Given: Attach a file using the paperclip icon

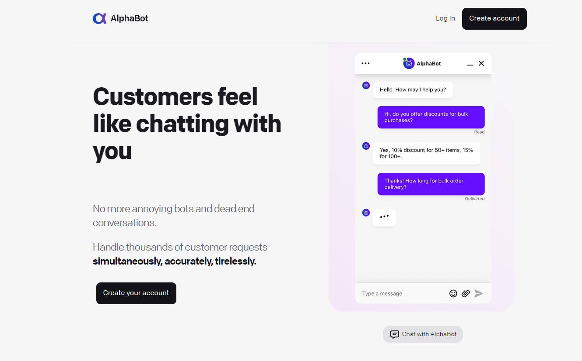Looking at the screenshot, I should click(x=466, y=293).
